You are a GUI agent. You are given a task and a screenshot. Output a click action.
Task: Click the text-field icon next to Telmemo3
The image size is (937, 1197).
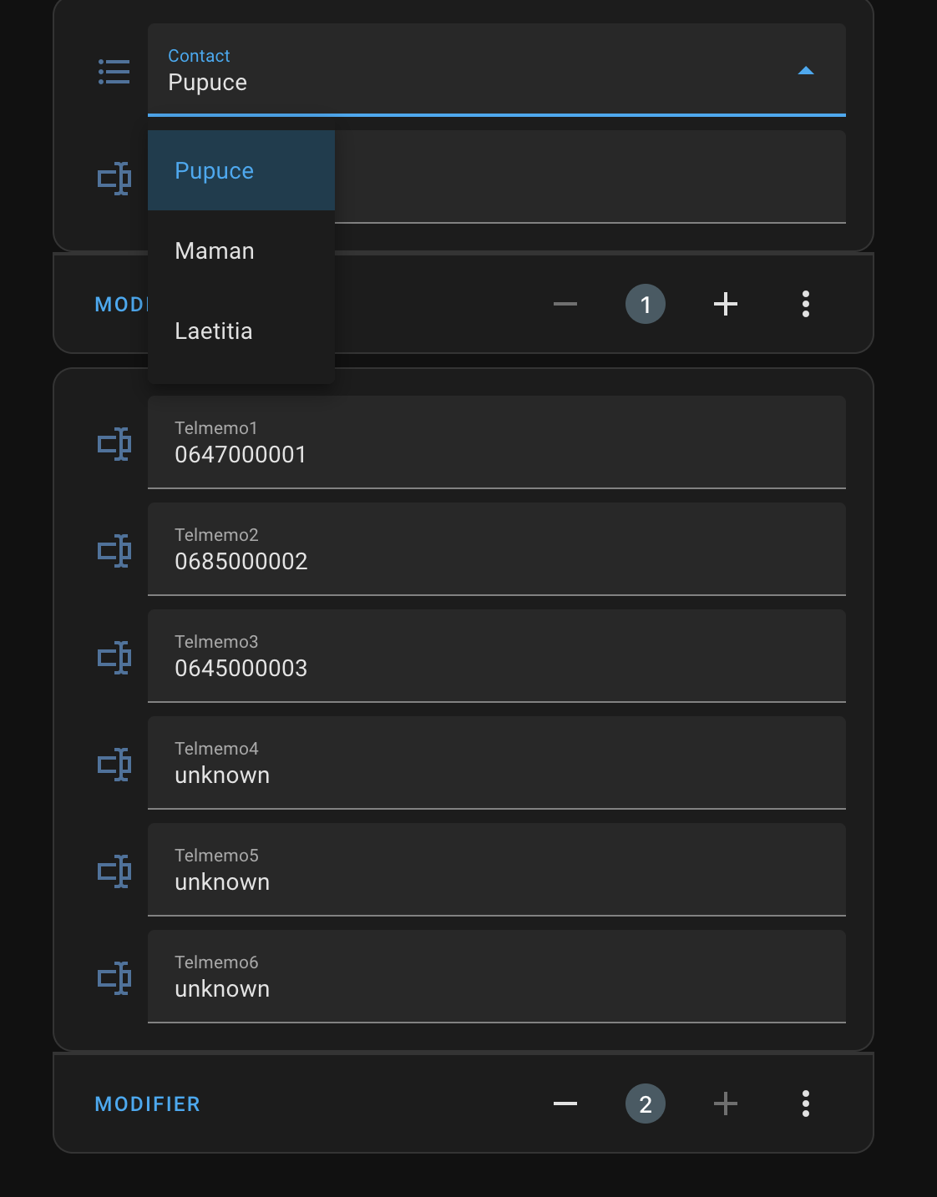(x=114, y=658)
